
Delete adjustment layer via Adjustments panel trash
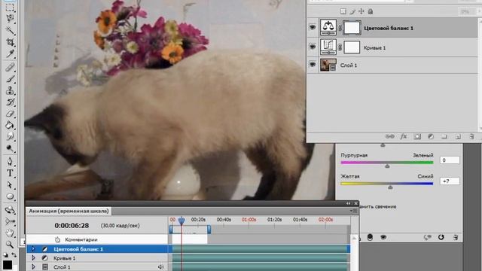click(x=455, y=237)
